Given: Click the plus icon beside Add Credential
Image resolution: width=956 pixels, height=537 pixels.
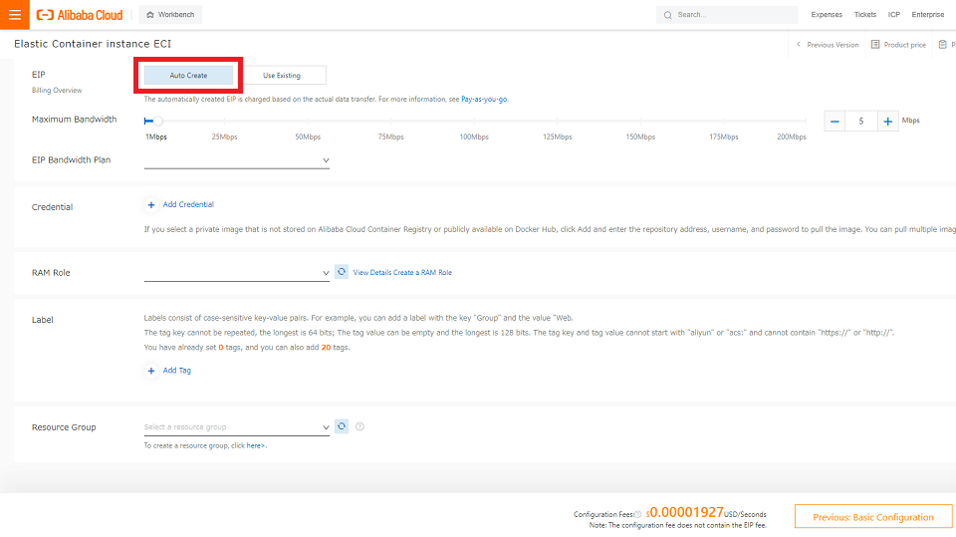Looking at the screenshot, I should (151, 205).
